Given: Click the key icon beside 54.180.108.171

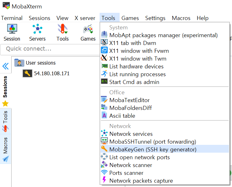Looking at the screenshot, I should (27, 73).
